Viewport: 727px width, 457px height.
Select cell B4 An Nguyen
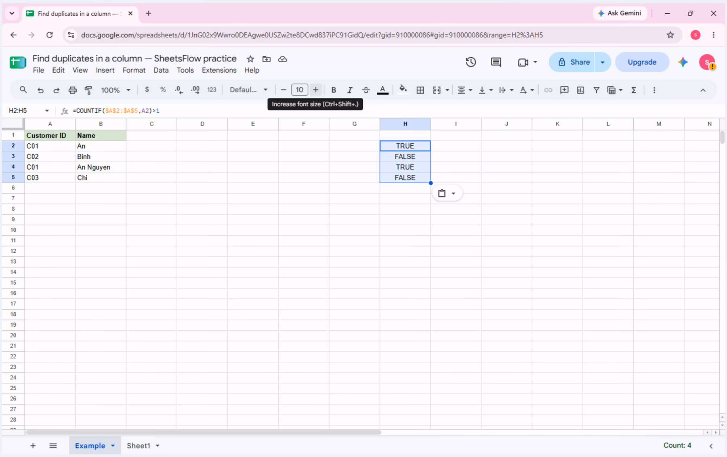coord(101,167)
